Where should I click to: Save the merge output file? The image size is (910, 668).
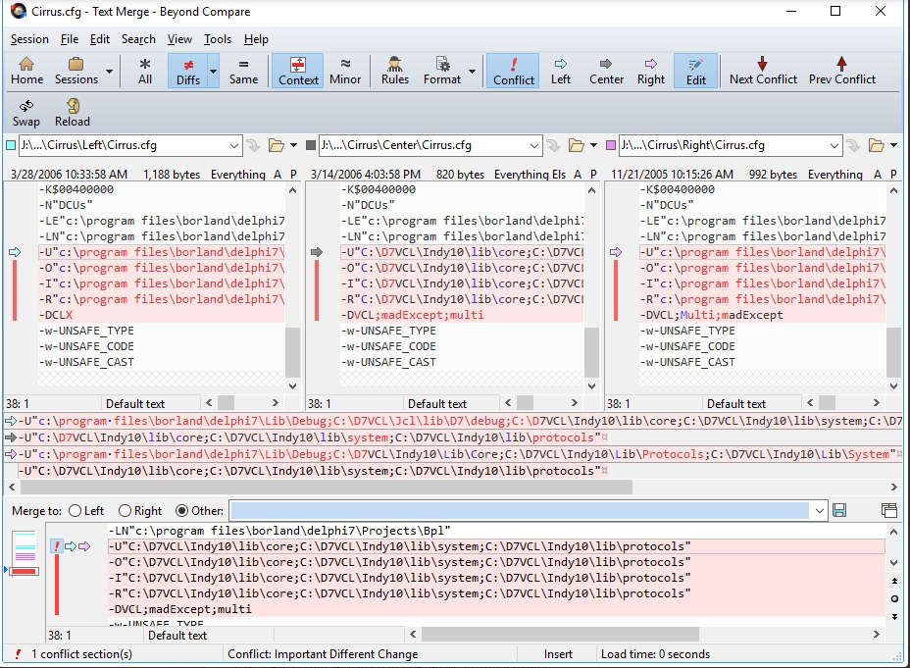tap(839, 511)
